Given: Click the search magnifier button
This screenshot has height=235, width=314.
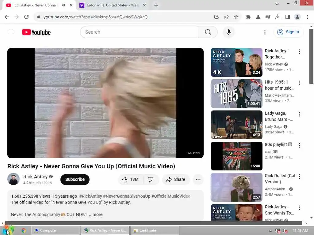Looking at the screenshot, I should [208, 32].
